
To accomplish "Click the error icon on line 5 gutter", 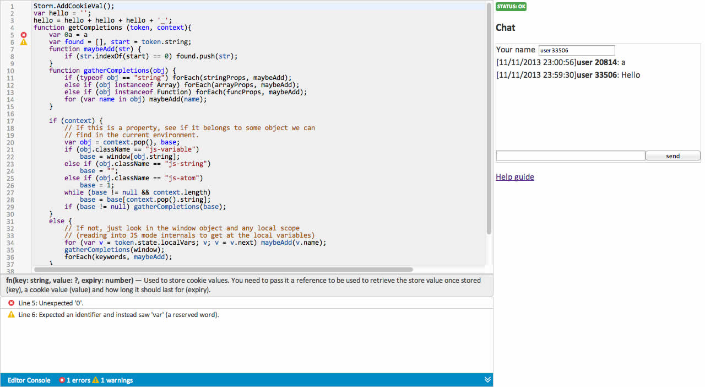I will [24, 35].
